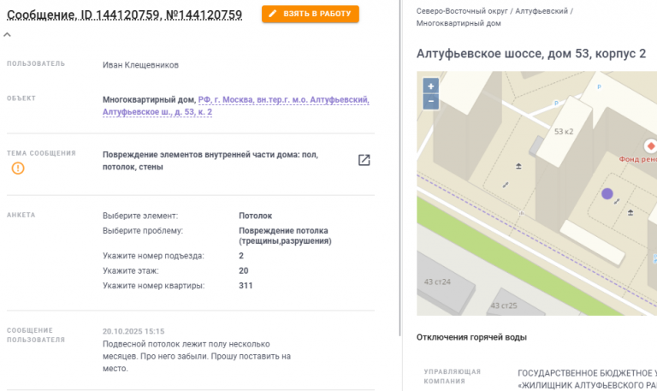Go to 'Северо-Восточный округ' breadcrumb

(x=462, y=10)
